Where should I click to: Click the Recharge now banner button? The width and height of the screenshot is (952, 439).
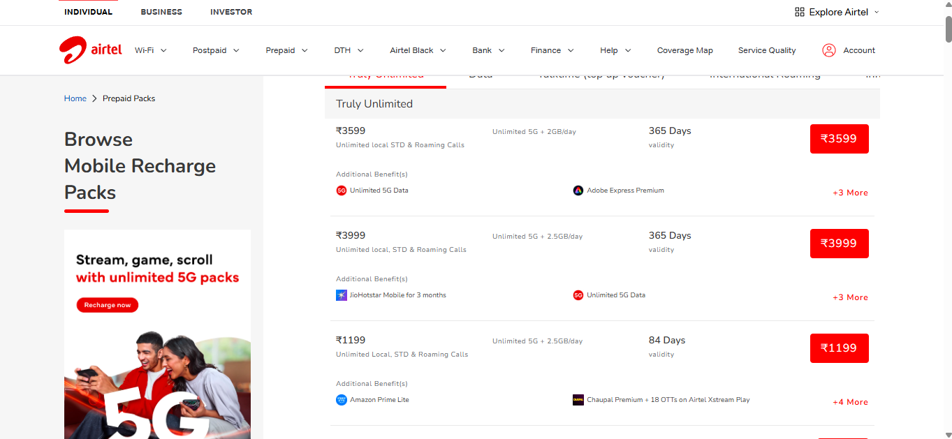point(108,305)
